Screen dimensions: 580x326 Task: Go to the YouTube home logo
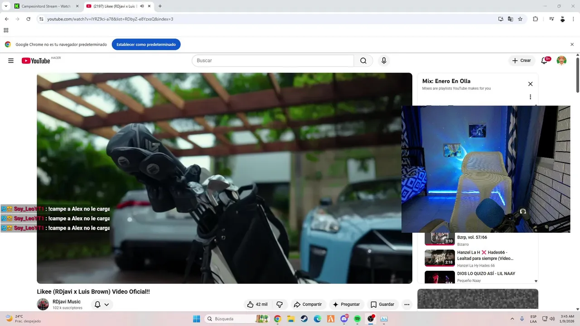pyautogui.click(x=36, y=61)
